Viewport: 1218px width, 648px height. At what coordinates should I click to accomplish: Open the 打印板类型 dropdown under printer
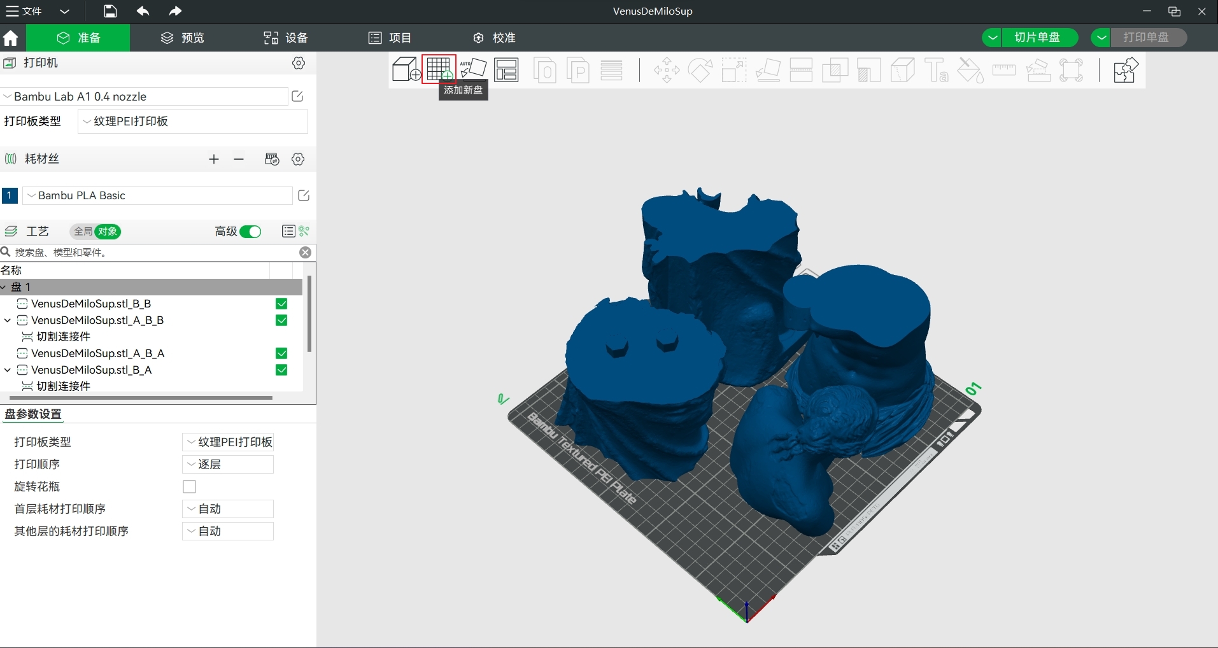pos(193,122)
